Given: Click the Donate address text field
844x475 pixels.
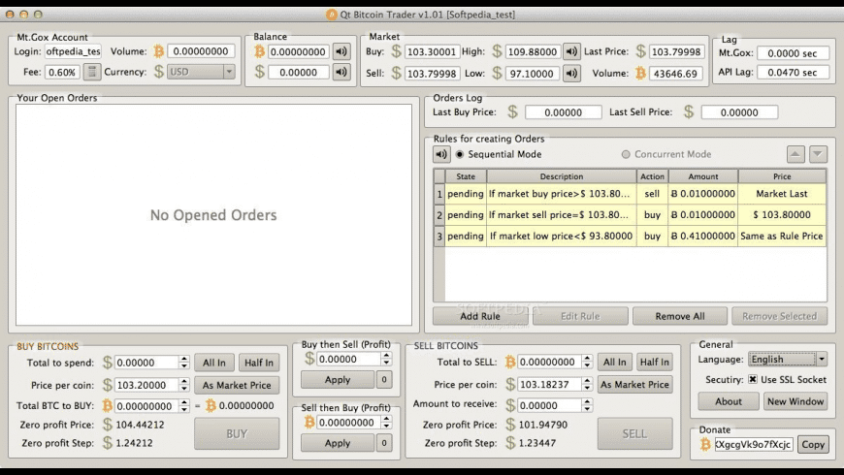Looking at the screenshot, I should click(x=754, y=444).
